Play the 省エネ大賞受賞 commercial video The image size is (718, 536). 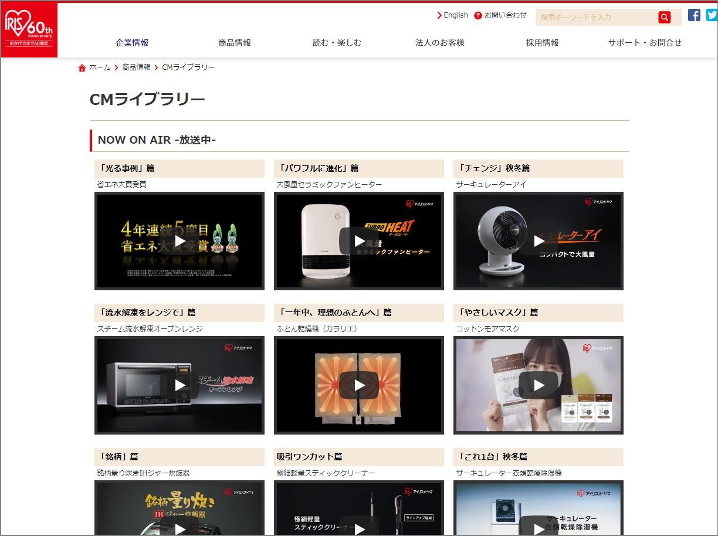click(x=179, y=240)
